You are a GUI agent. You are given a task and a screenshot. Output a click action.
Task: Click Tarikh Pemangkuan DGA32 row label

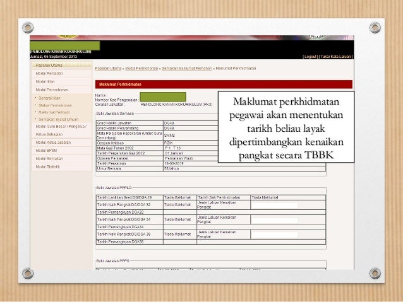point(120,212)
